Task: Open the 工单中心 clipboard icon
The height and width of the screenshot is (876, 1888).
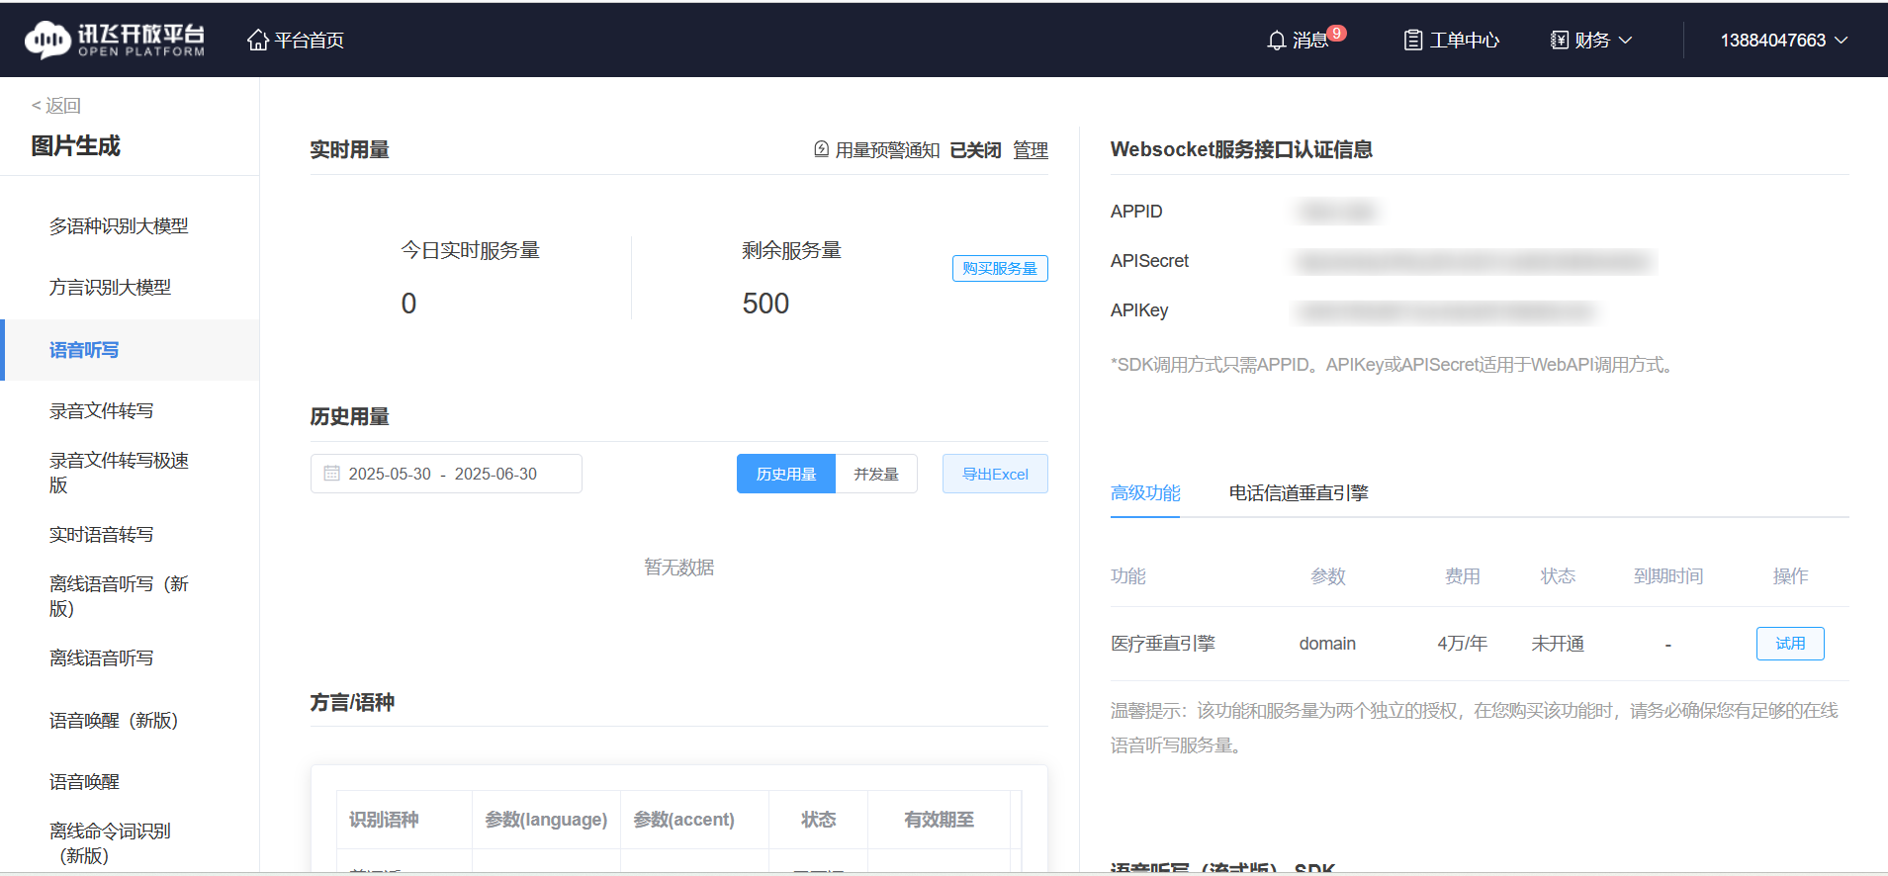Action: click(1413, 41)
